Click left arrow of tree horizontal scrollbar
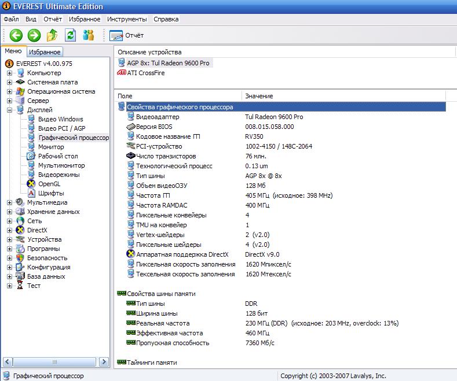Viewport: 457px width, 381px height. (8, 362)
